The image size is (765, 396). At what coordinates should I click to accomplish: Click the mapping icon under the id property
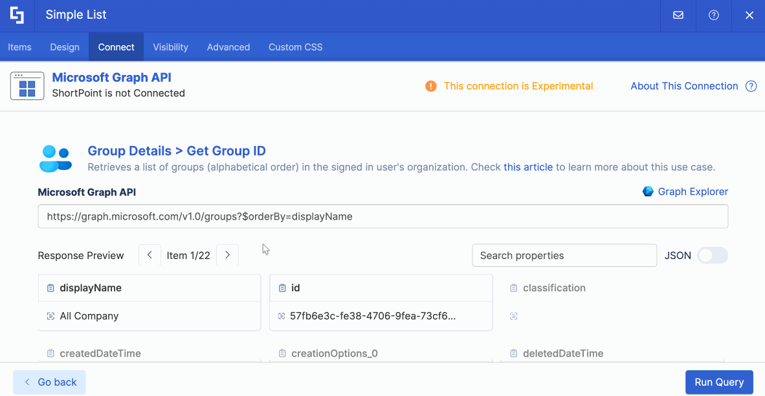tap(282, 316)
